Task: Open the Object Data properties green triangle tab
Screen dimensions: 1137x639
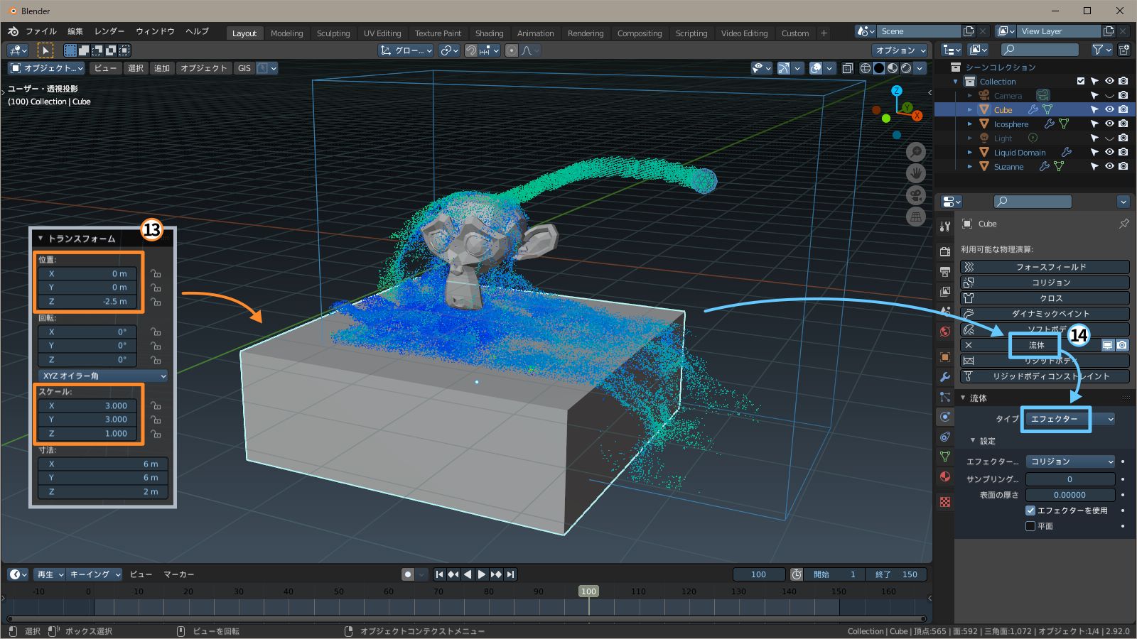Action: pyautogui.click(x=945, y=457)
